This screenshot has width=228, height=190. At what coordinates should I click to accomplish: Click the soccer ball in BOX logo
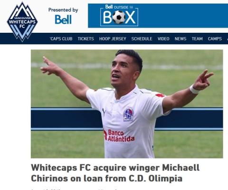(119, 17)
